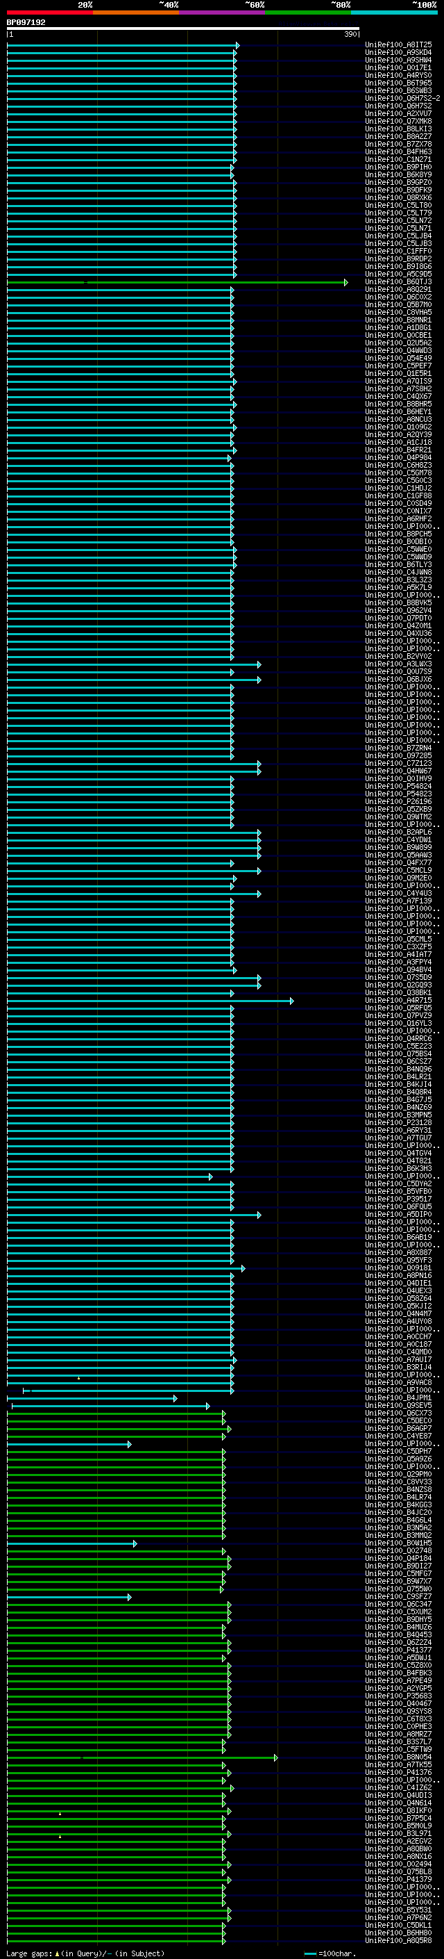Select label UniRef100_P54824
Screen dimensions: 444x1959
point(398,787)
